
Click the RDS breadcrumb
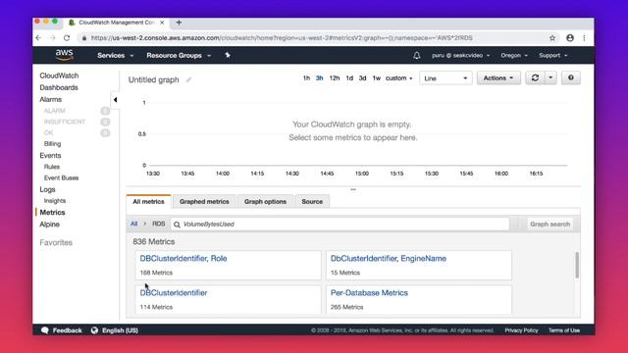(x=159, y=224)
